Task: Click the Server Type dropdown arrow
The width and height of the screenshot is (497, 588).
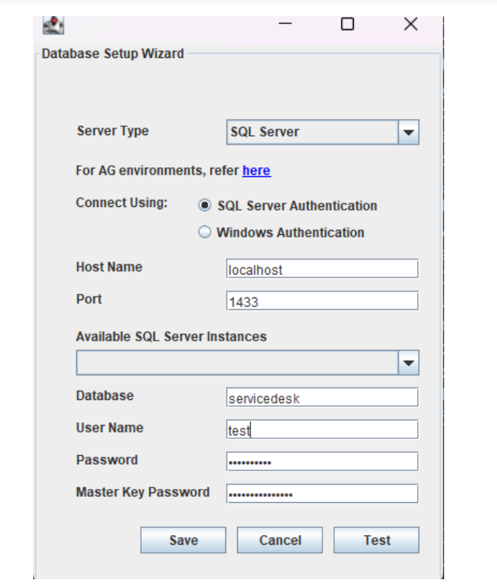Action: (408, 133)
